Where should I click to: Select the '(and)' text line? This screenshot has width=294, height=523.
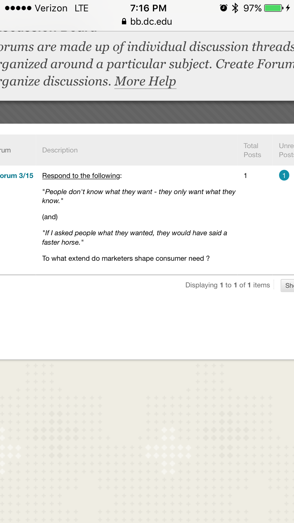click(50, 217)
